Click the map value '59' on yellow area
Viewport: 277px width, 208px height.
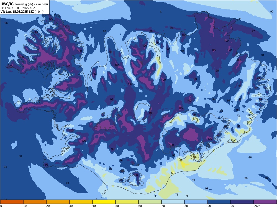click(x=173, y=173)
